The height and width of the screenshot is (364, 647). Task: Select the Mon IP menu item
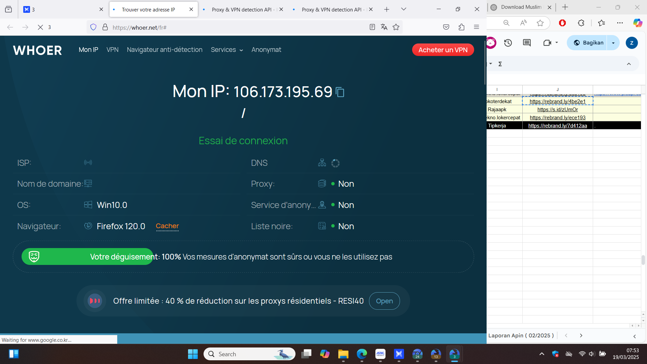pos(88,50)
